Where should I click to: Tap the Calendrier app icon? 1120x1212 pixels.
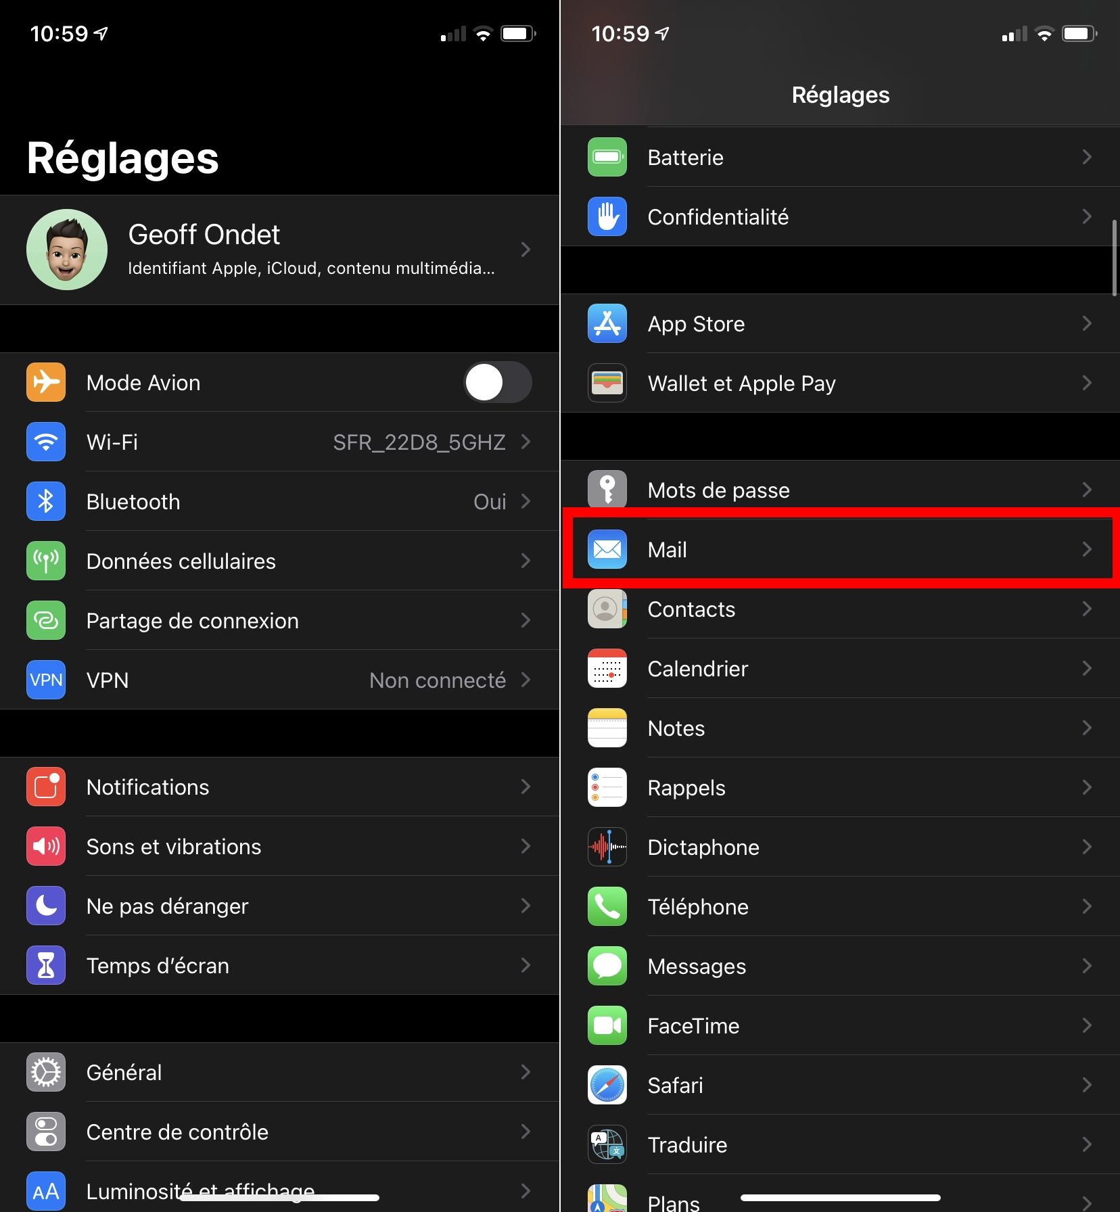(x=607, y=668)
